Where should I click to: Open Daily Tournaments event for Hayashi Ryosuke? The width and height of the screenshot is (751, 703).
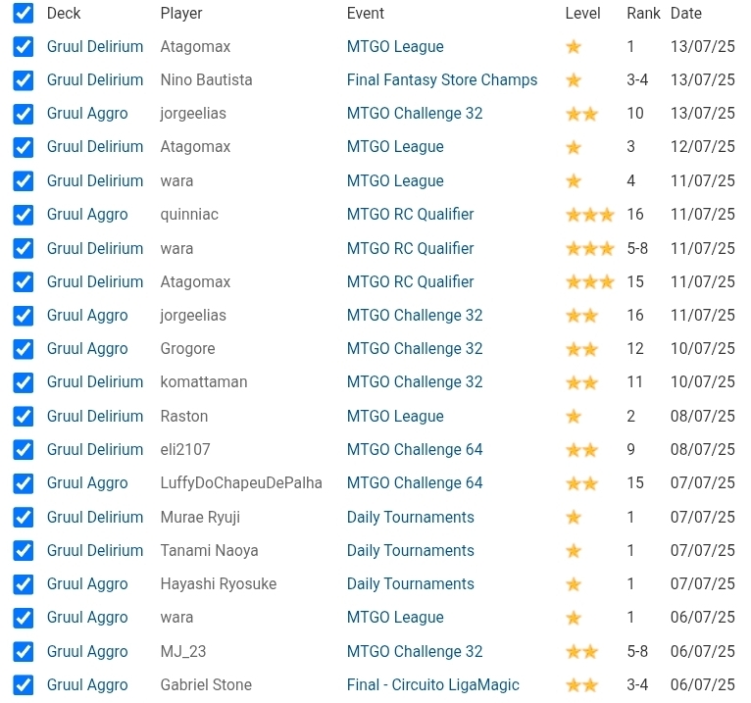411,584
